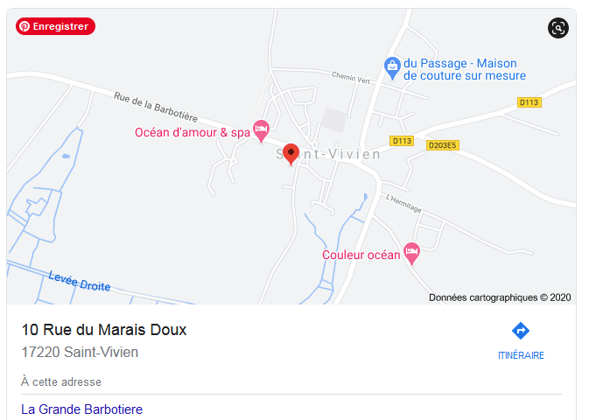Click the Pinterest Enregistrer button
Image resolution: width=589 pixels, height=420 pixels.
(x=55, y=26)
